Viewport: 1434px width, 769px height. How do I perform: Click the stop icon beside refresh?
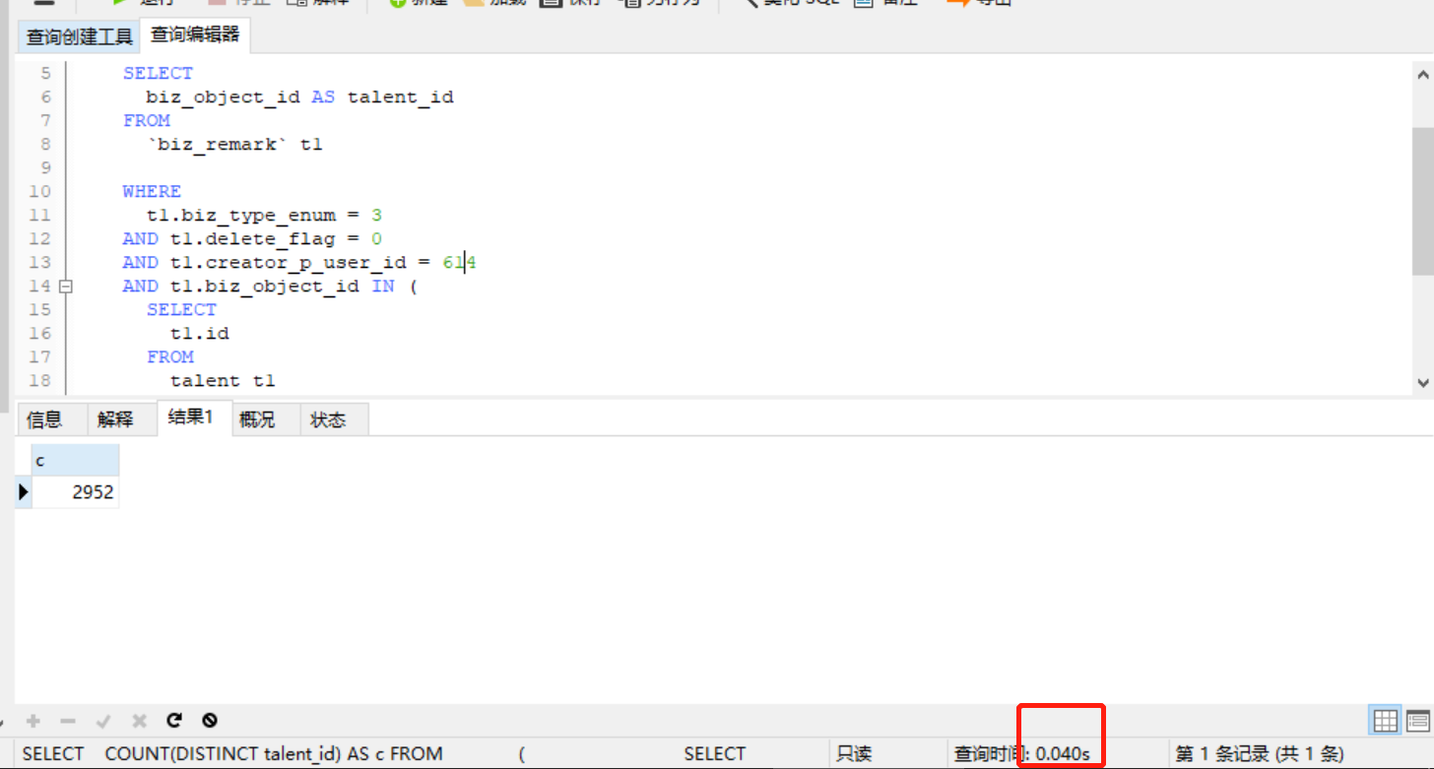(x=209, y=720)
